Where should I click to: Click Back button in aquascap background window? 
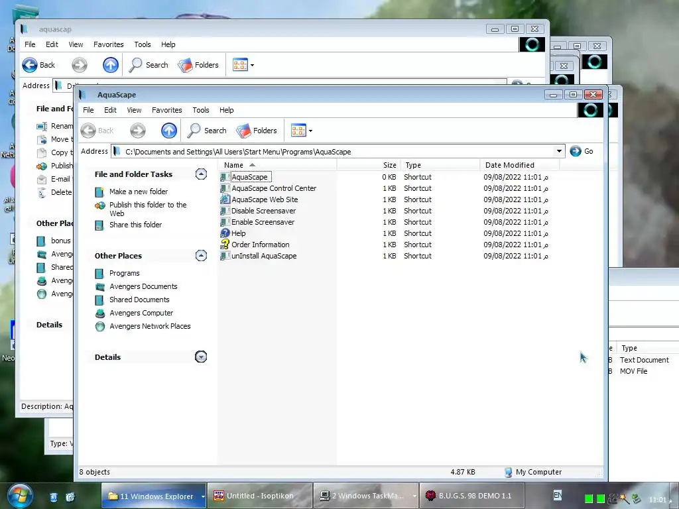pyautogui.click(x=39, y=65)
